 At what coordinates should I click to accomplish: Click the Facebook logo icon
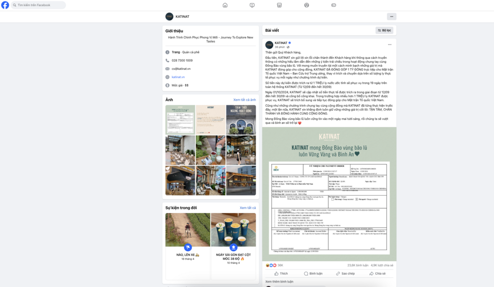point(5,5)
